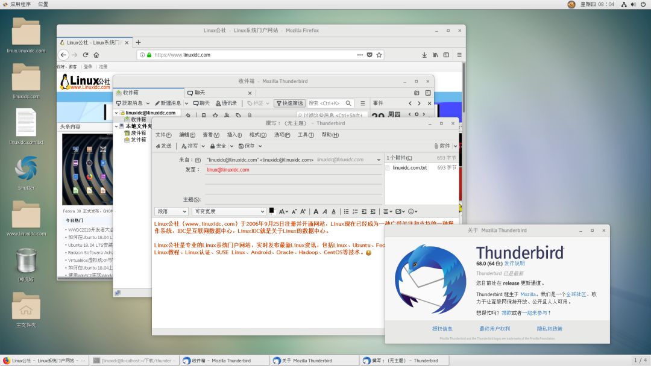
Task: Click 获取消息 get messages button
Action: pos(130,103)
